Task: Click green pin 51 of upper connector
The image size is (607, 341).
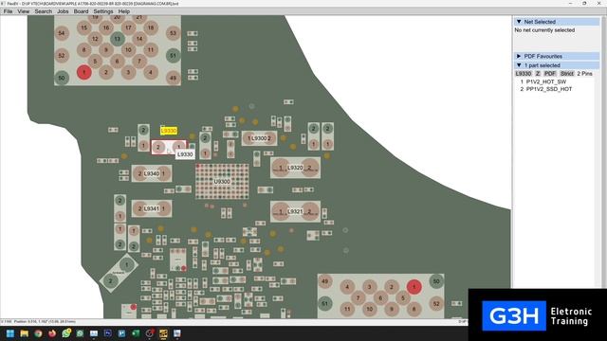Action: click(173, 56)
